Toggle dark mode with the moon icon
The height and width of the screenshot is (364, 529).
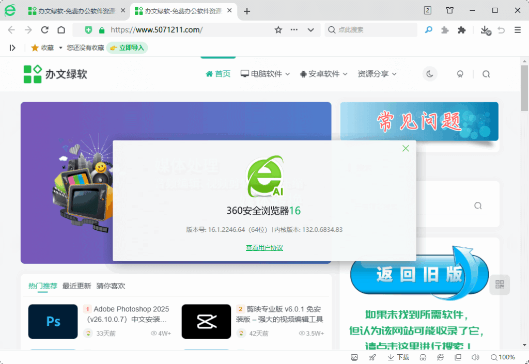point(430,74)
